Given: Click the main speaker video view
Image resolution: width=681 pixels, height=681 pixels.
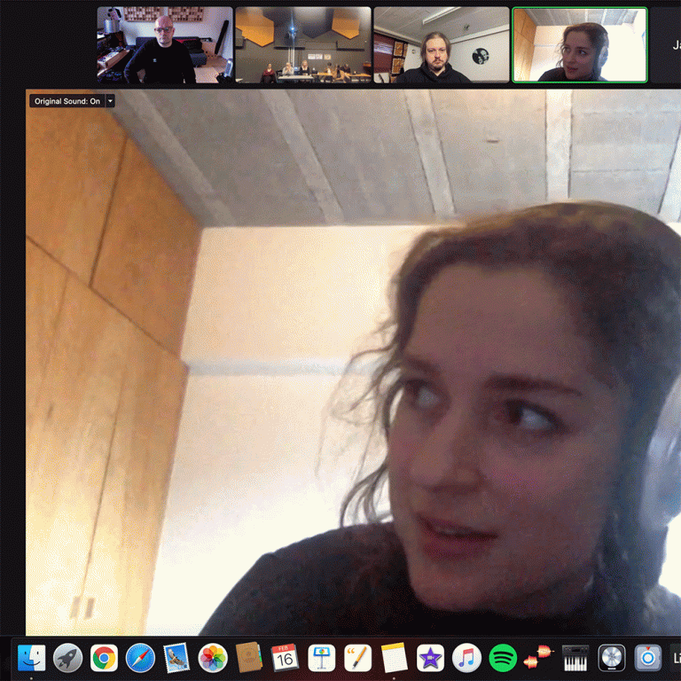Looking at the screenshot, I should [353, 362].
